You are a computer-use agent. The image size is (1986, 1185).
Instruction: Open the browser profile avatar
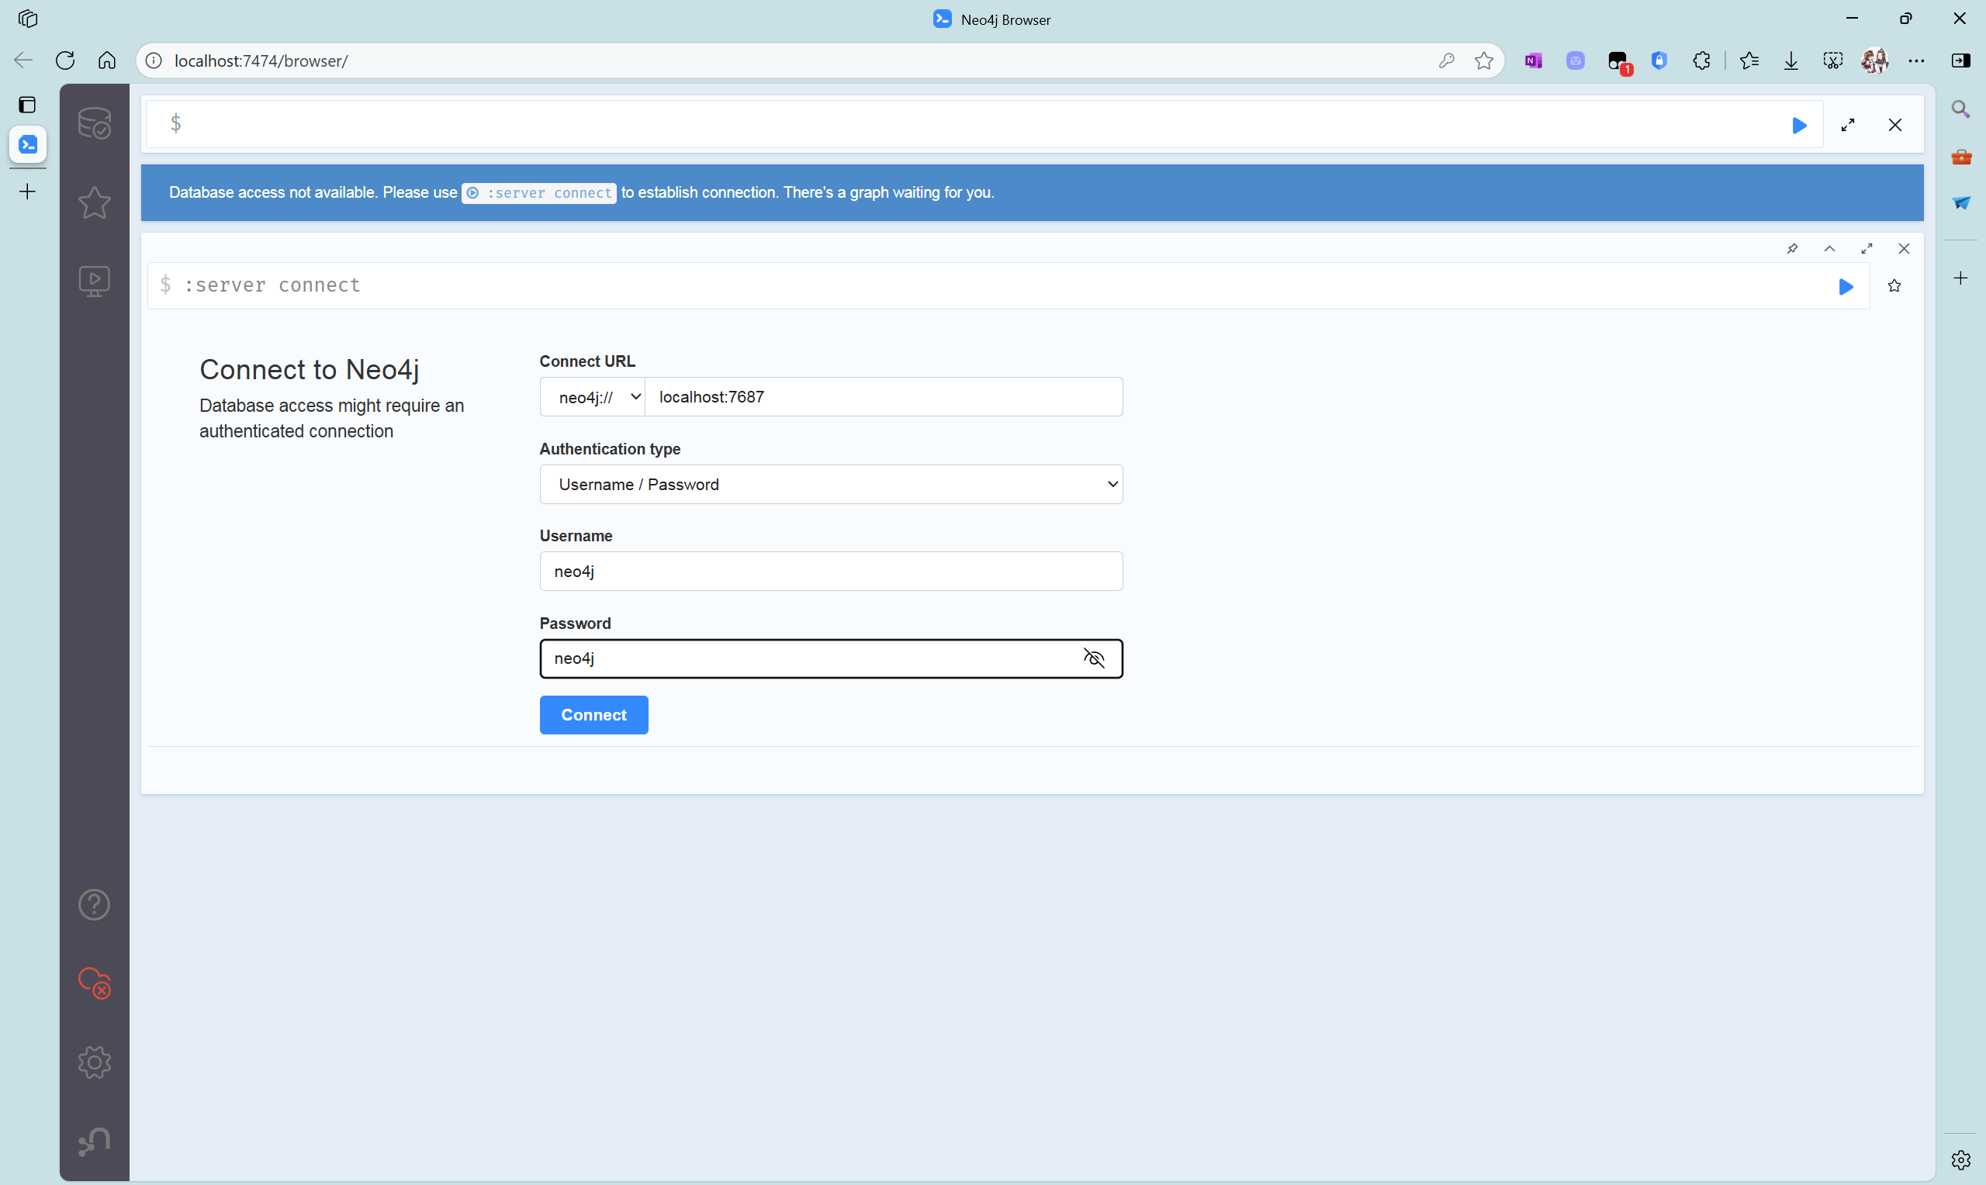1874,60
